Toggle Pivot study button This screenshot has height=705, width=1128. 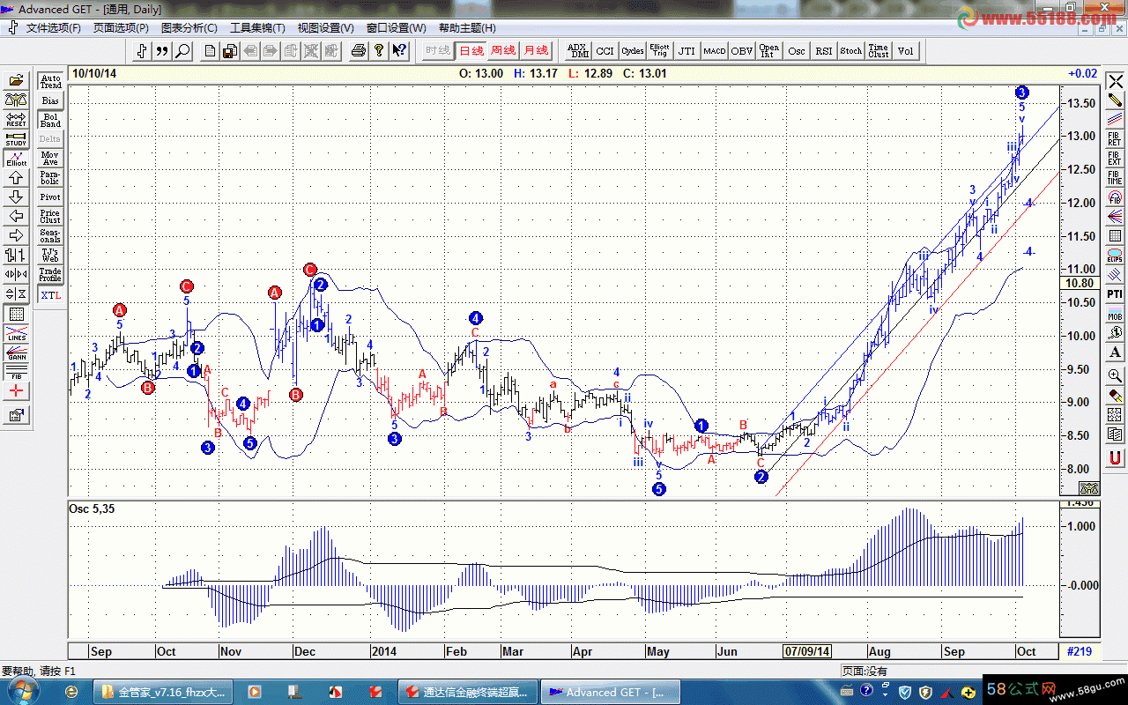(50, 197)
